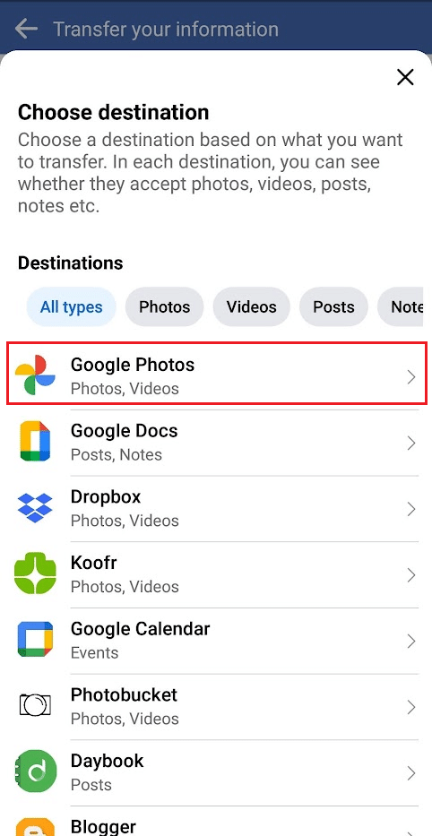
Task: Tap the Google Docs icon
Action: (35, 441)
